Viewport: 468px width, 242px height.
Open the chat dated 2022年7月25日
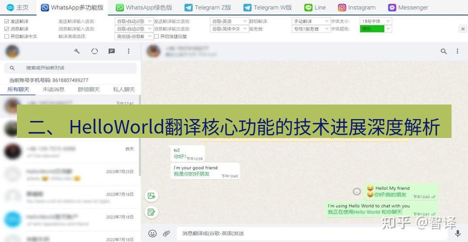click(x=71, y=175)
